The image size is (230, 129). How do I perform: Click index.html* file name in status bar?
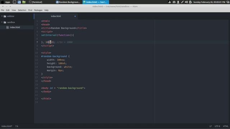point(7,126)
